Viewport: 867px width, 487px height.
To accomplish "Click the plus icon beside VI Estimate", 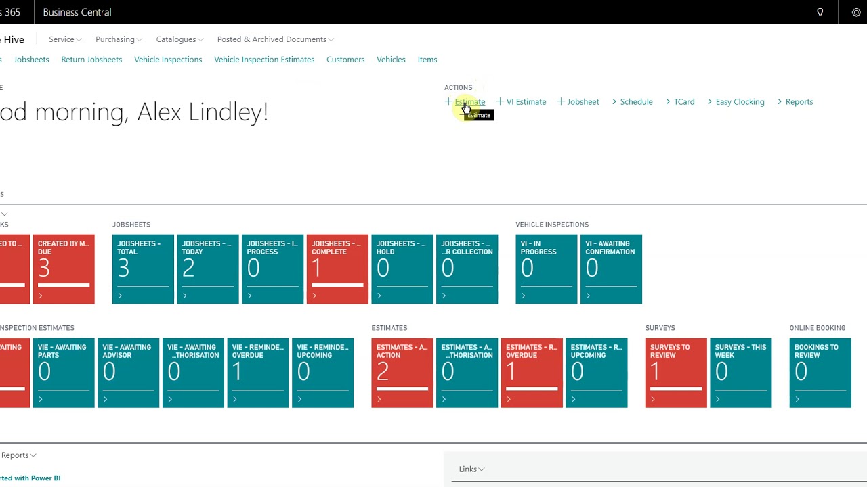I will pyautogui.click(x=500, y=101).
